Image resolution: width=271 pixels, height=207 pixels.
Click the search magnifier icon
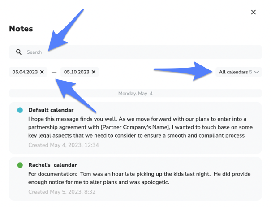(x=19, y=52)
